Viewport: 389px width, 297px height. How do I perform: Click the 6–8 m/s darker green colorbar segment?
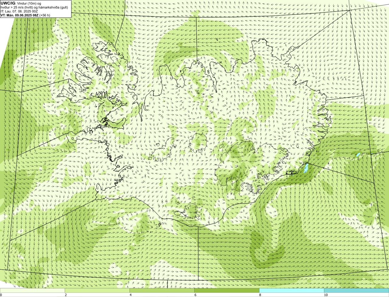[x=227, y=290]
